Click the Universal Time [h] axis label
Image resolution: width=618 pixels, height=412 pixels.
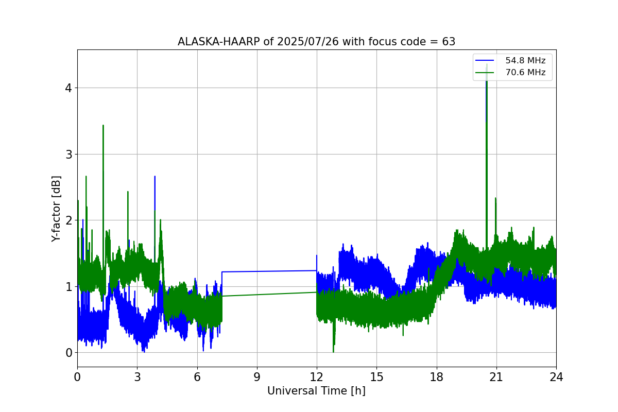pos(316,391)
